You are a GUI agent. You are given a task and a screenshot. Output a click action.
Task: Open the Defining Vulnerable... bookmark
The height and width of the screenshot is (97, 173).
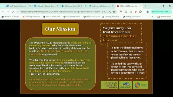point(111,17)
